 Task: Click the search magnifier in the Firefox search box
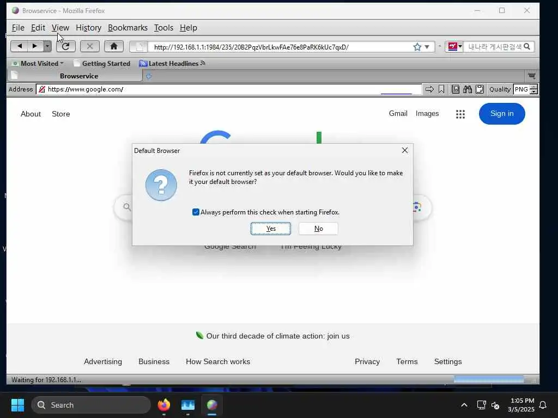(527, 47)
